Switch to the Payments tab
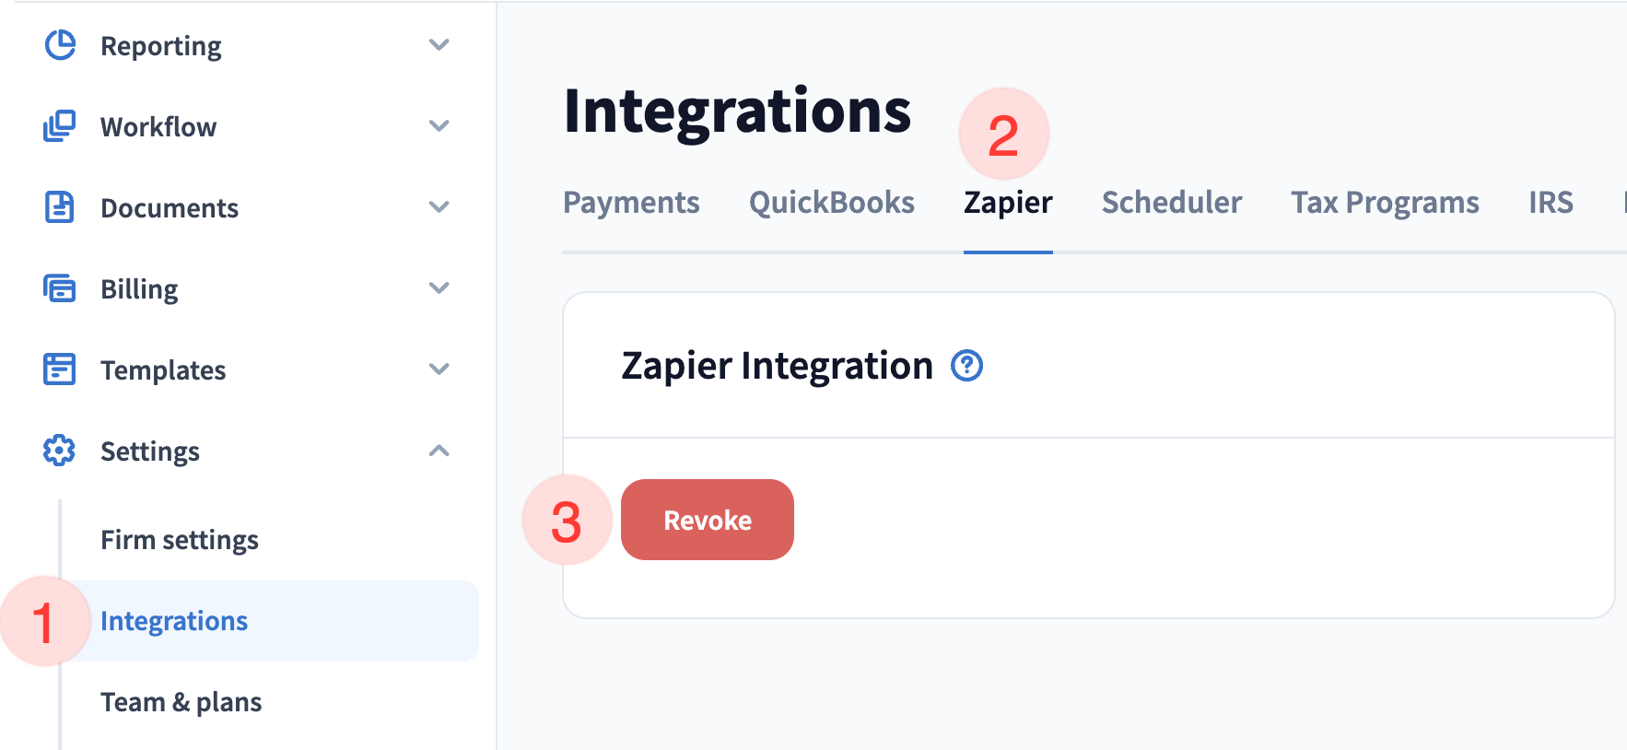 (631, 203)
